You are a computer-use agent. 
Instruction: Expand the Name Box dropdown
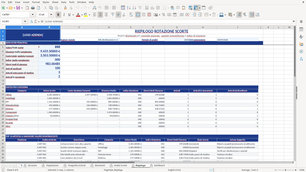25,21
